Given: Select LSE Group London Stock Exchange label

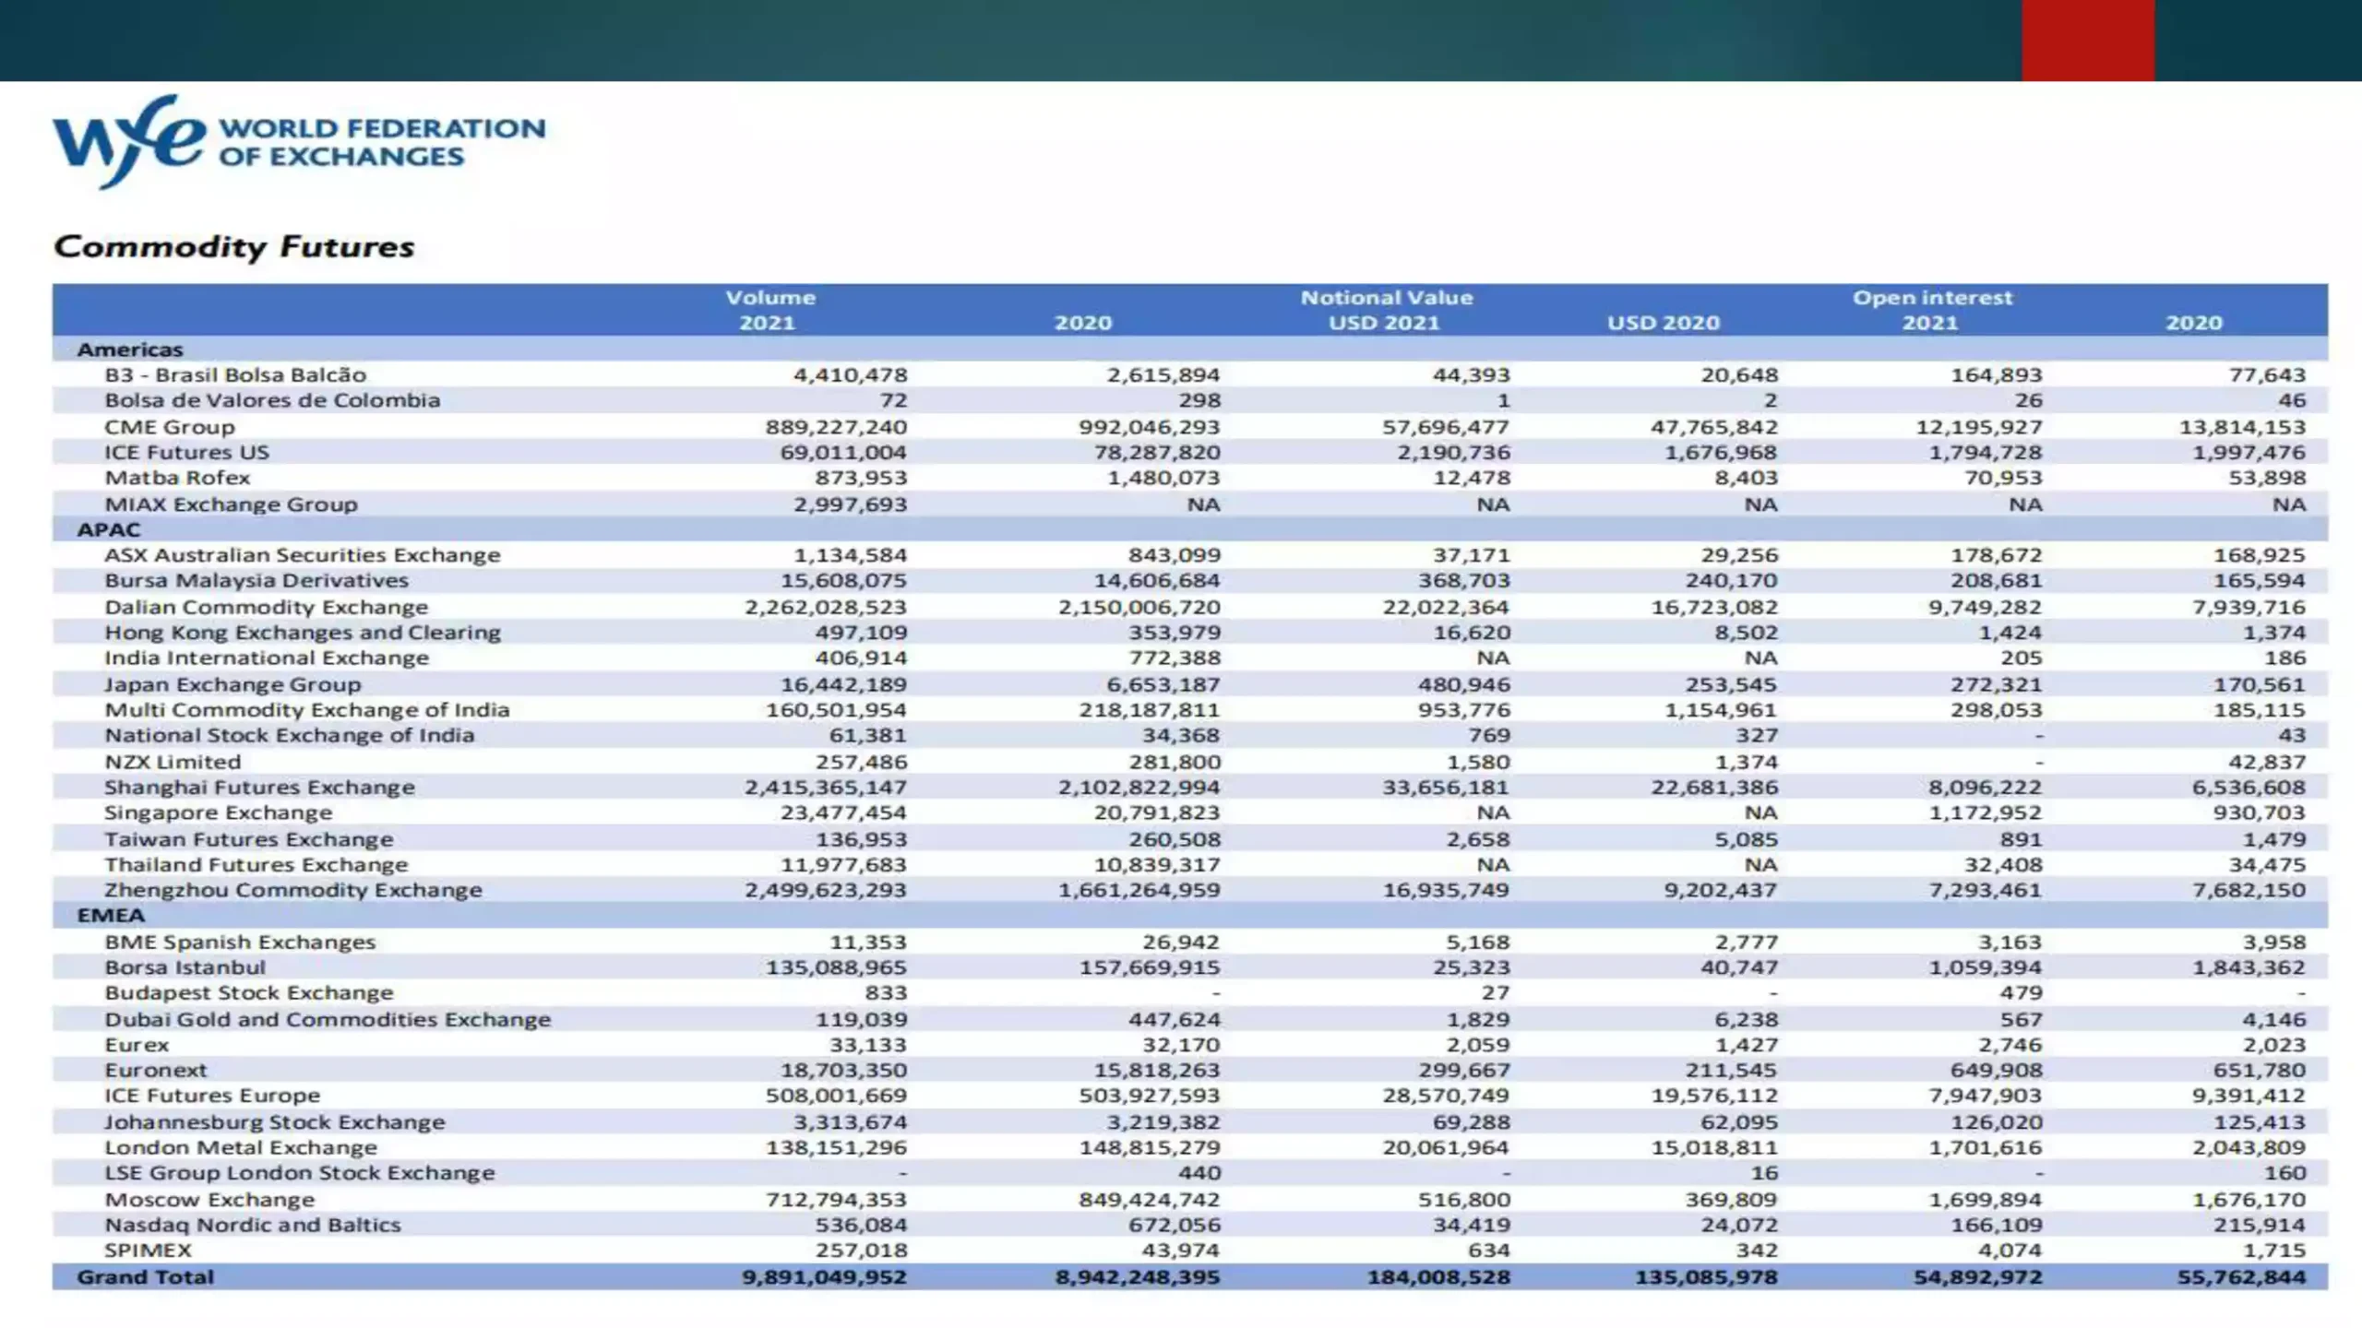Looking at the screenshot, I should (300, 1173).
